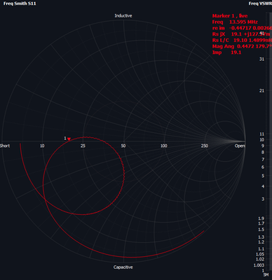This screenshot has width=272, height=280.
Task: Click the 'Mag Ang' marker readout line
Action: point(242,46)
